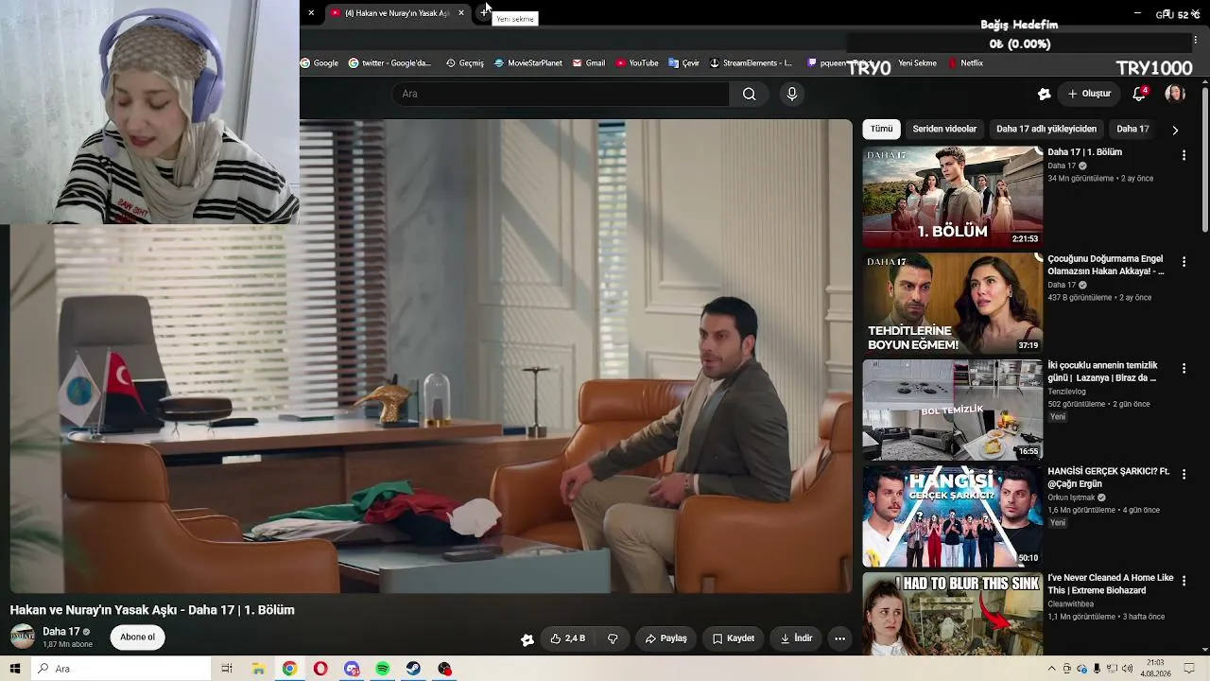Image resolution: width=1210 pixels, height=681 pixels.
Task: Open Windows Start menu
Action: (x=14, y=669)
